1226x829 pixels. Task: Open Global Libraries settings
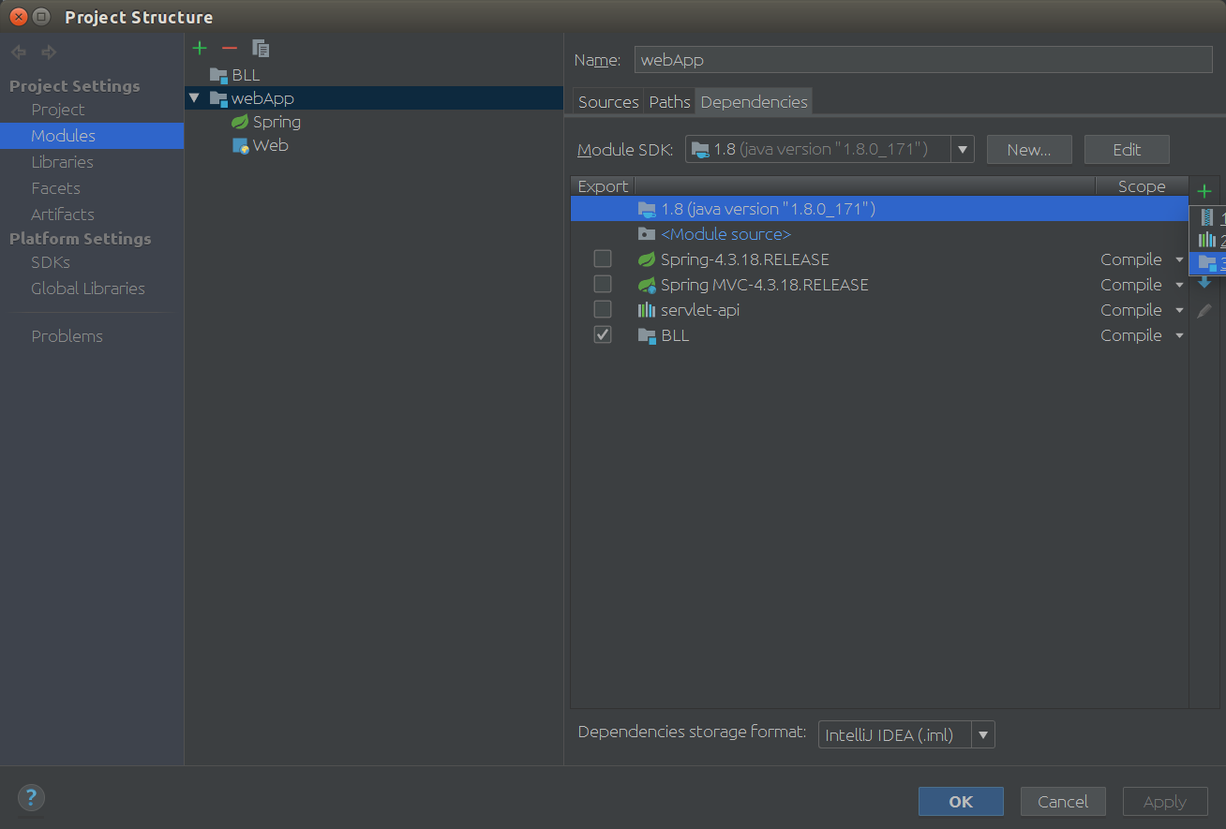pos(87,289)
